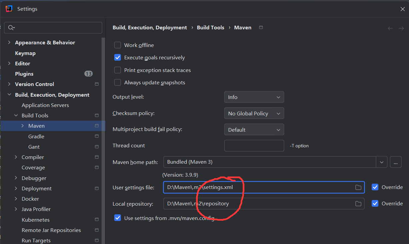The width and height of the screenshot is (409, 244).
Task: Click the project-level icon beside Gradle
Action: click(x=97, y=136)
